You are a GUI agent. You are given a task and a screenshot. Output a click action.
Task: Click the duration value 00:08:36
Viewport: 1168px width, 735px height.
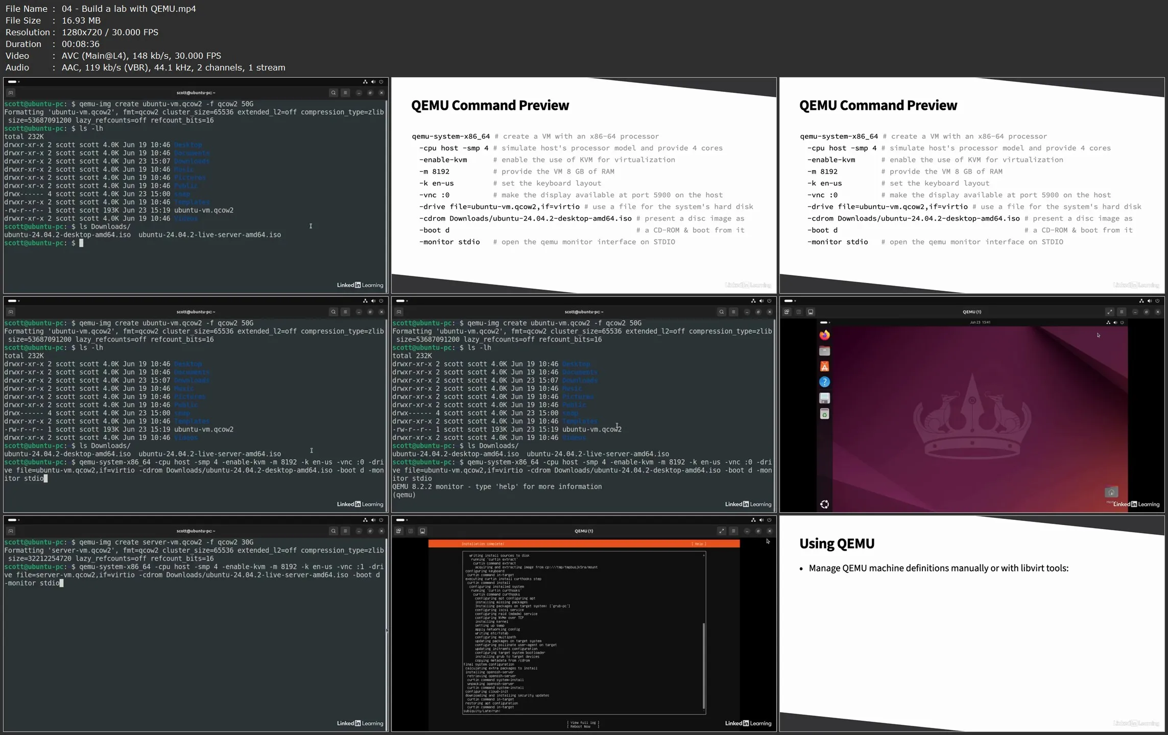[x=81, y=44]
